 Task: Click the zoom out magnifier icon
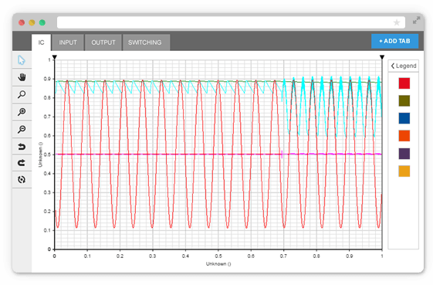tap(22, 129)
